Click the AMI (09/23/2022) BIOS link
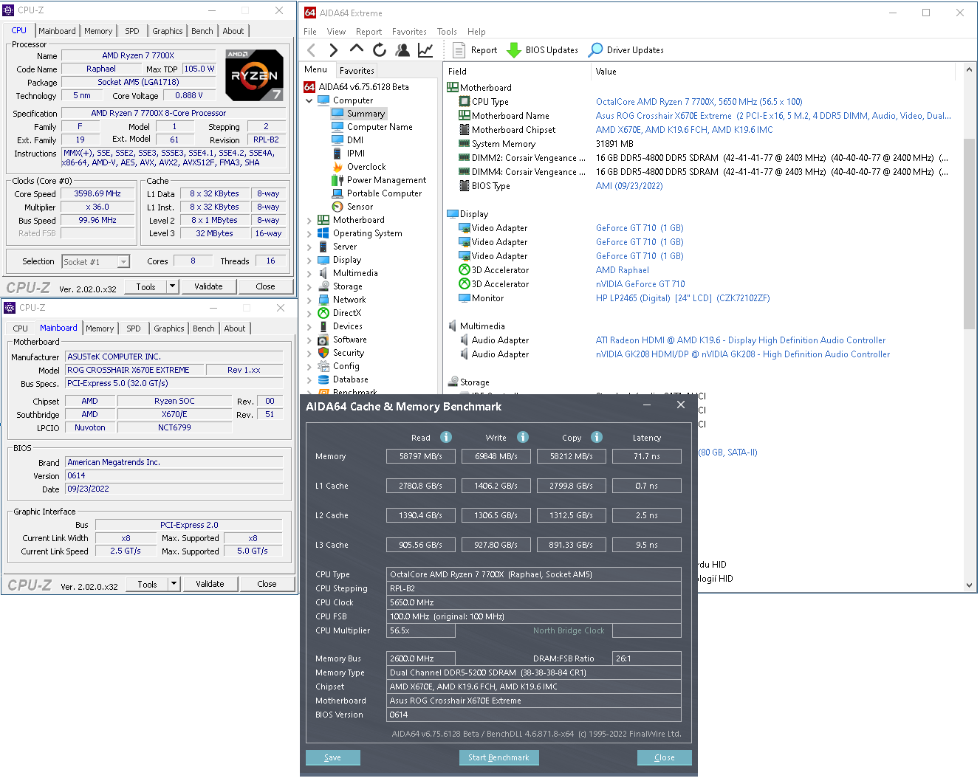 point(629,186)
